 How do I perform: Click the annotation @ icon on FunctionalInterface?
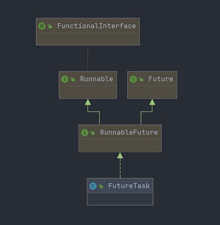(x=42, y=26)
